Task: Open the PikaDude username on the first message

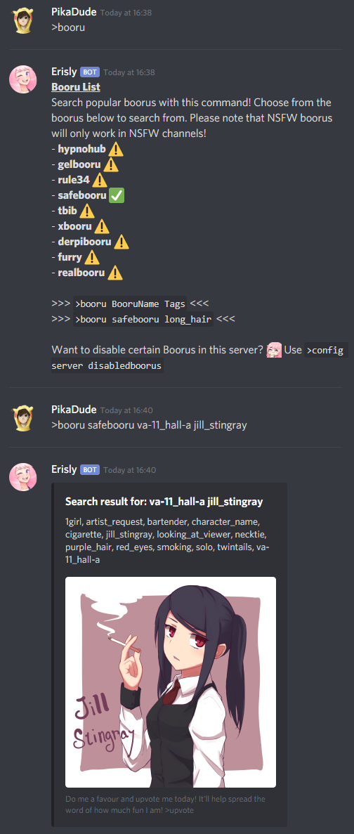Action: click(x=74, y=12)
